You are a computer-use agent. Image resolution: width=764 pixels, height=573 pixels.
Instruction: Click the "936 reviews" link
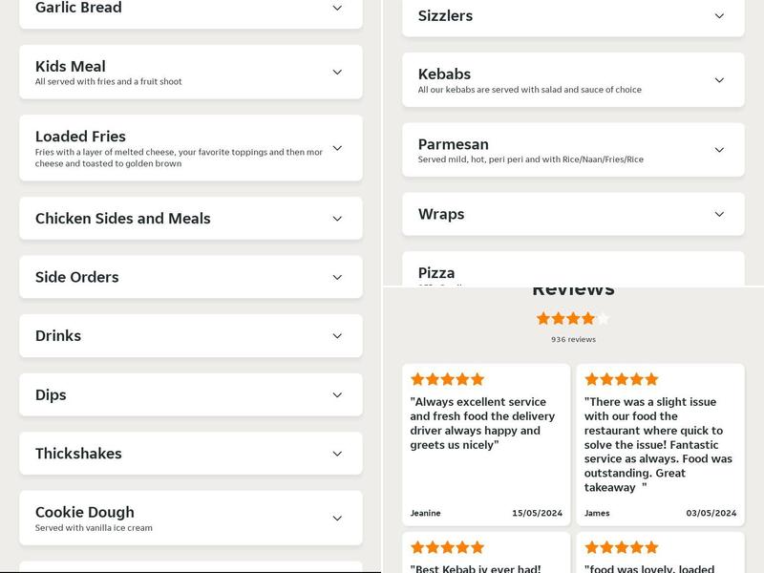pyautogui.click(x=573, y=339)
